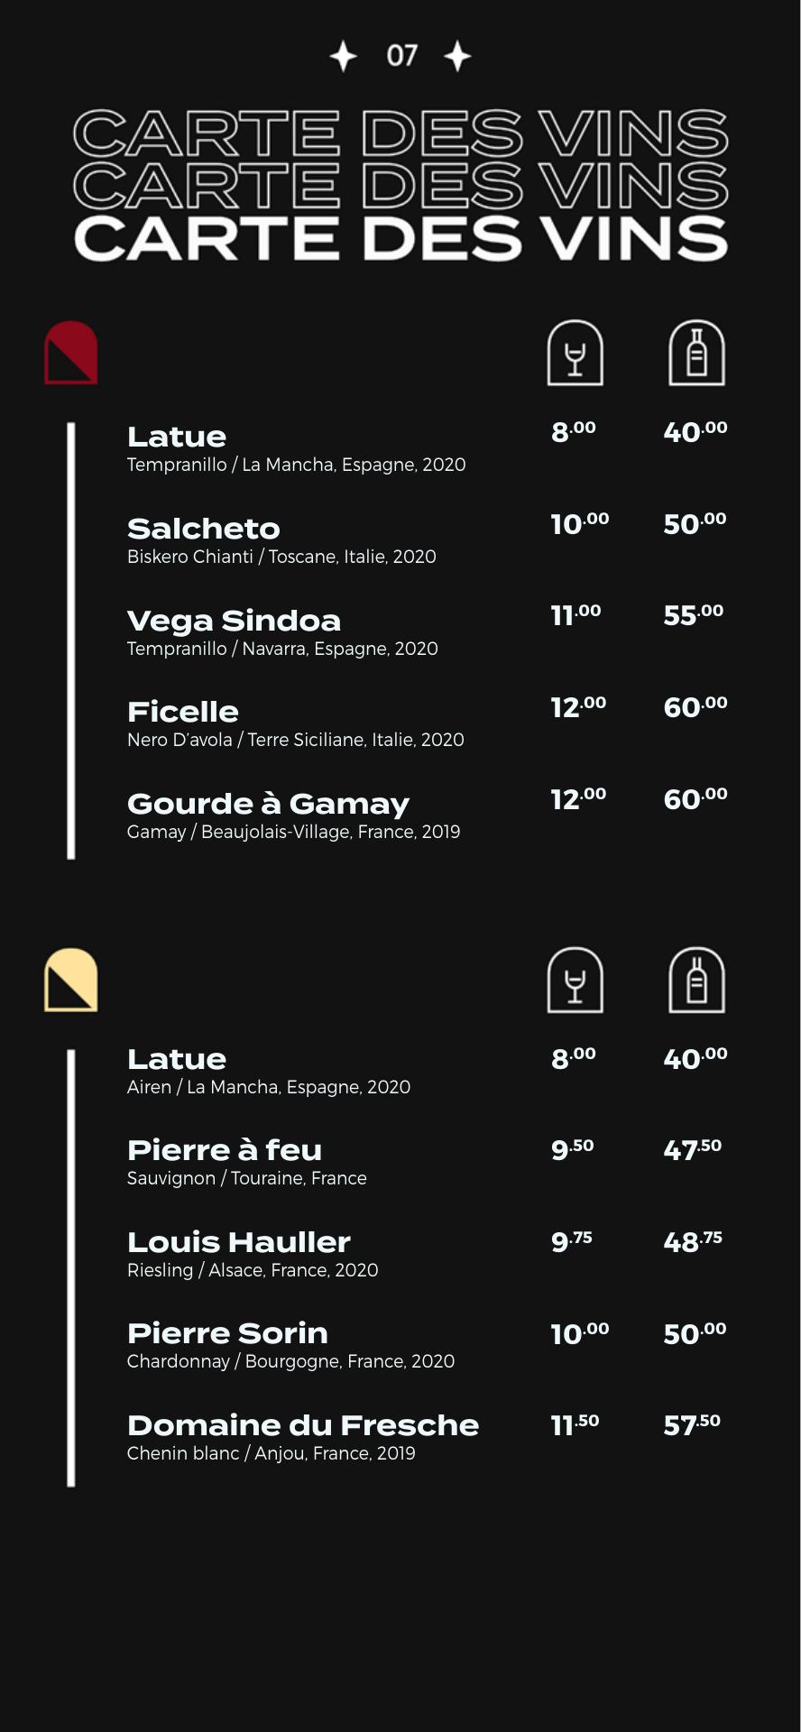Open Domaine du Fresche entry
801x1732 pixels.
pyautogui.click(x=303, y=1425)
